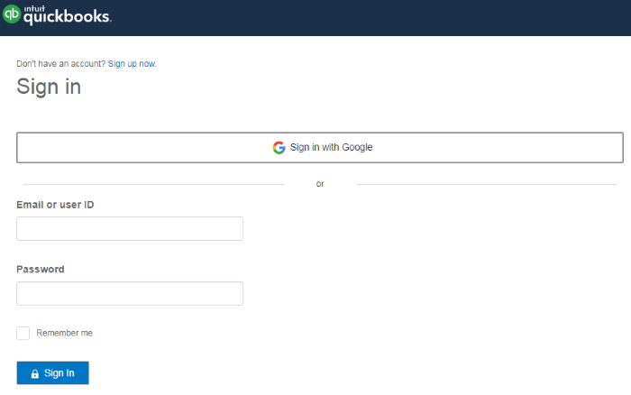Click the large Sign in heading

49,87
